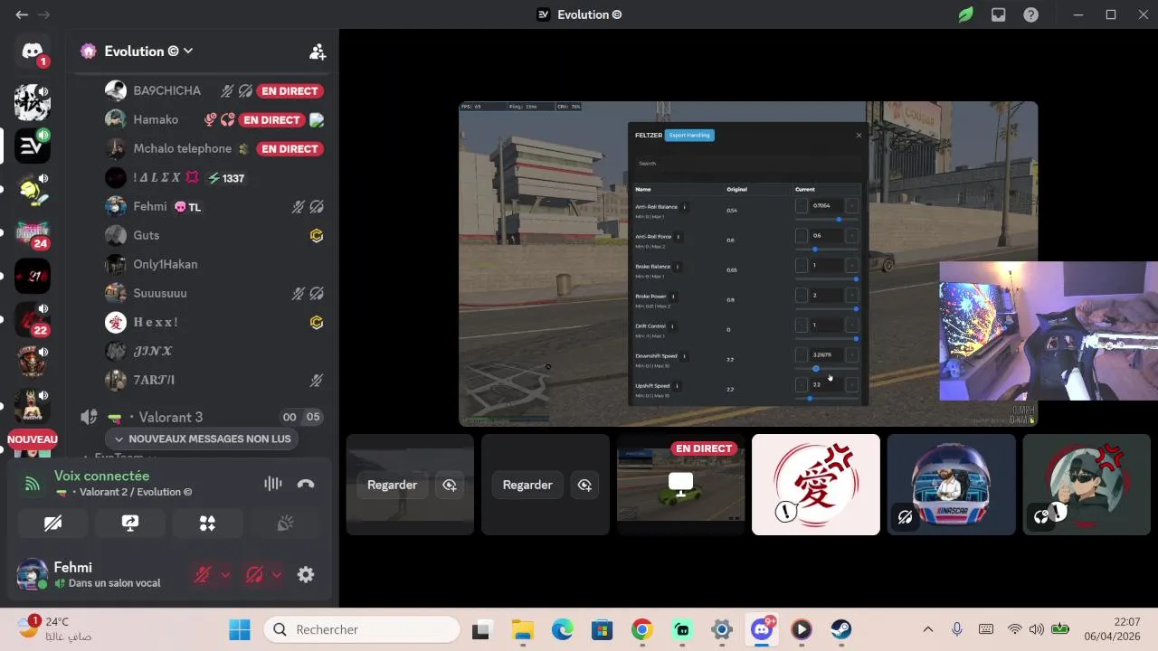Click the 1337 tag beside !ALEX
Screen dimensions: 1158x651
pos(226,178)
